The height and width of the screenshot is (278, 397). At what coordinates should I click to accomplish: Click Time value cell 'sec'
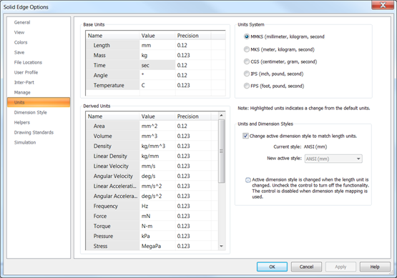[157, 65]
